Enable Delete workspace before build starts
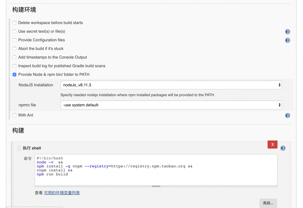 click(x=14, y=23)
